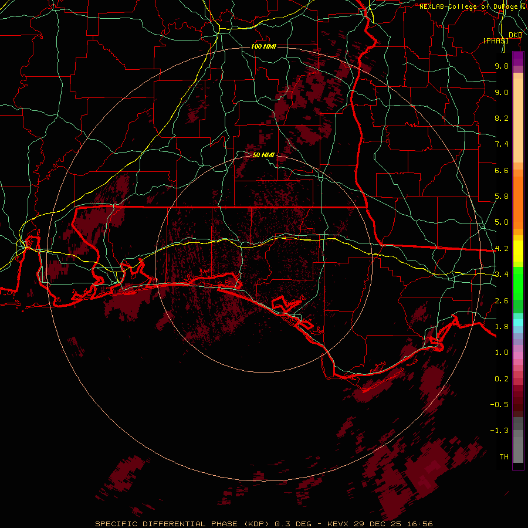Select the 5.0 value on color scale

pyautogui.click(x=502, y=222)
